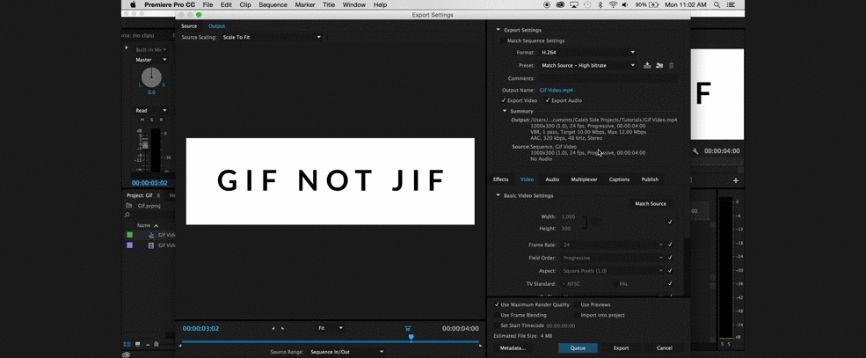
Task: Click the Bluetooth icon in menu bar
Action: [600, 4]
